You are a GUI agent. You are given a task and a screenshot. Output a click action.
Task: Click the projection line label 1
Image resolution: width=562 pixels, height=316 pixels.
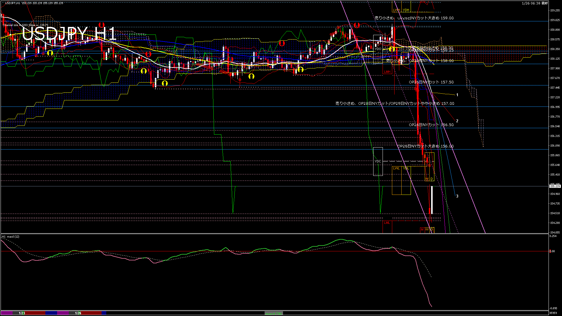pyautogui.click(x=457, y=95)
